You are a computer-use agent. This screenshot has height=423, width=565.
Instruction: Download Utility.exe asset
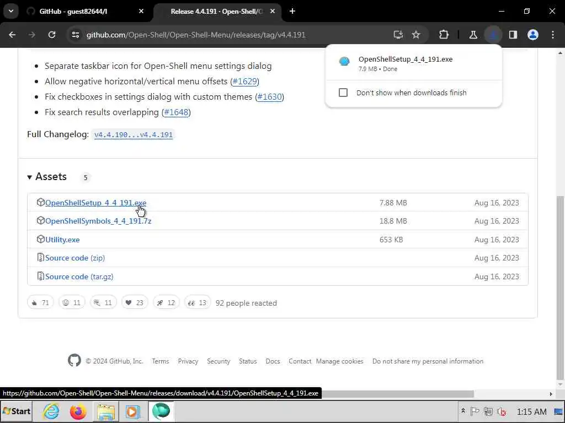pyautogui.click(x=62, y=240)
